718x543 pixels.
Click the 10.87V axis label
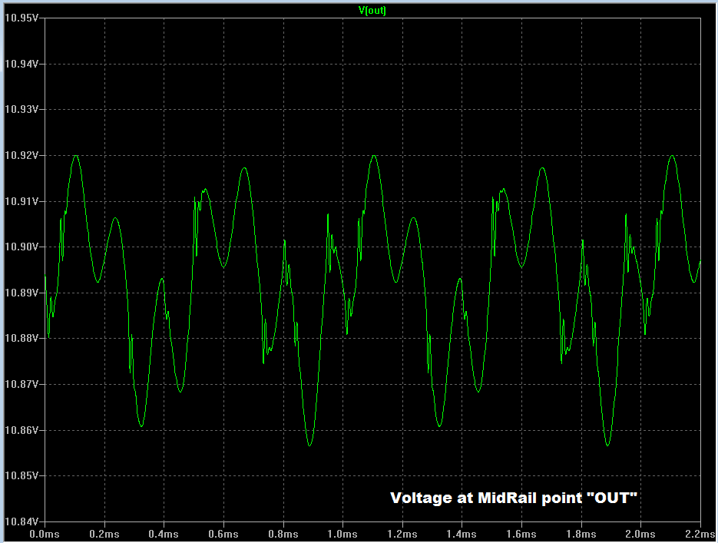pyautogui.click(x=22, y=384)
